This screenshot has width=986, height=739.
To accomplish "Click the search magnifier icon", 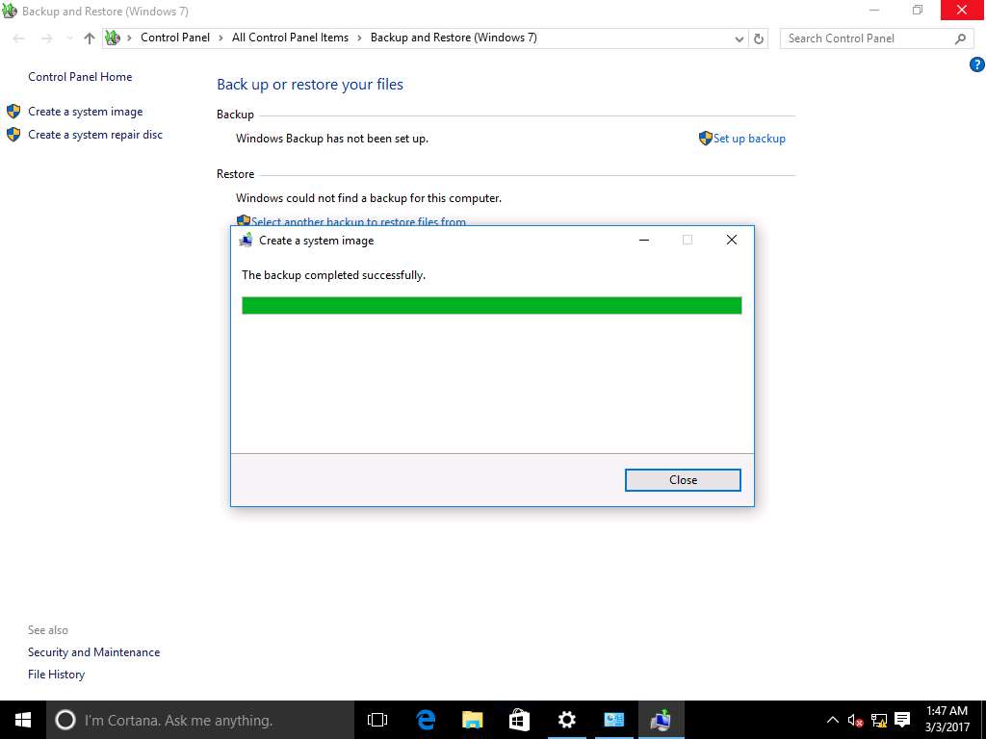I will click(960, 38).
